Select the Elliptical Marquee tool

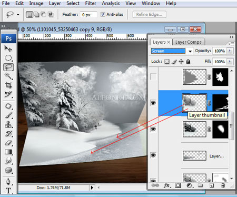click(x=8, y=58)
